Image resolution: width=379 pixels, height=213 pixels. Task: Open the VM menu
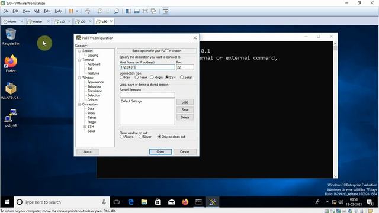37,11
